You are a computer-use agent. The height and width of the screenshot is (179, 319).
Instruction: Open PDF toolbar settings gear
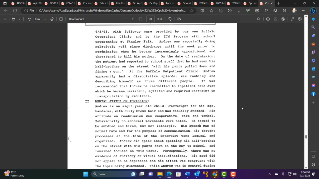[300, 19]
